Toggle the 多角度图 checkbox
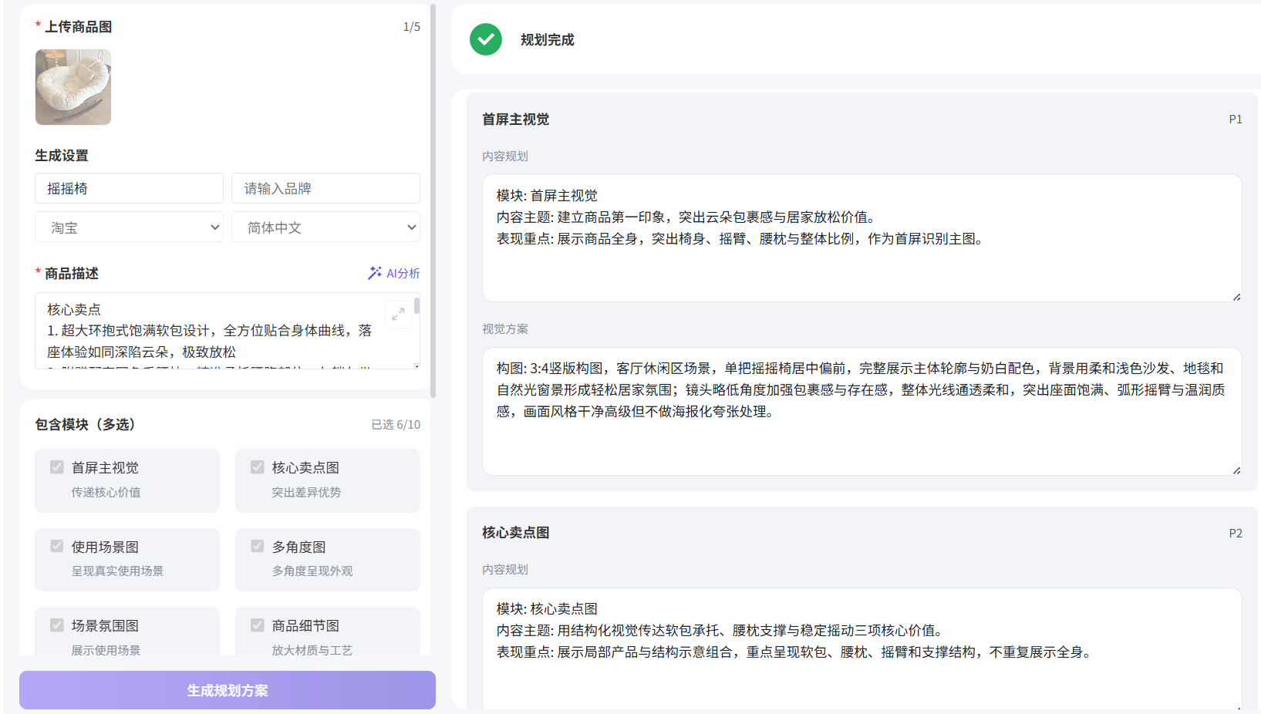Image resolution: width=1261 pixels, height=714 pixels. pyautogui.click(x=258, y=546)
